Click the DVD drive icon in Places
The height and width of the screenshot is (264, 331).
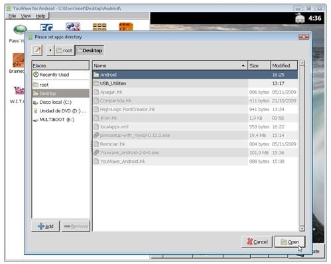(x=35, y=110)
